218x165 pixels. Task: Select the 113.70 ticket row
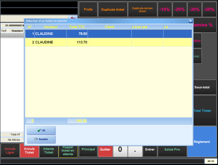click(x=109, y=42)
